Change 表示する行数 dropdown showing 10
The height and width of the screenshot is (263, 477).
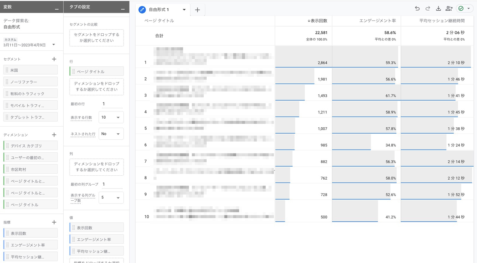tap(111, 117)
